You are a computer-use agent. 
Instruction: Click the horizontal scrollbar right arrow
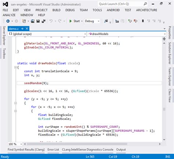click(x=160, y=144)
